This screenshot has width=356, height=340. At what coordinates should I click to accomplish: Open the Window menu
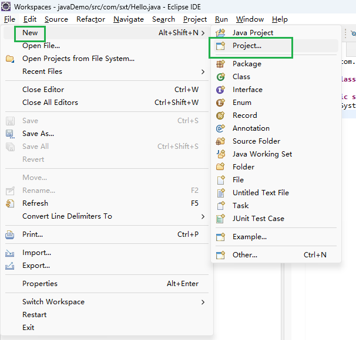[250, 19]
